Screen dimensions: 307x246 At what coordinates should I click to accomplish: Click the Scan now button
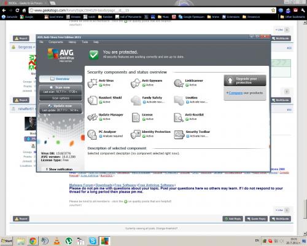point(61,90)
